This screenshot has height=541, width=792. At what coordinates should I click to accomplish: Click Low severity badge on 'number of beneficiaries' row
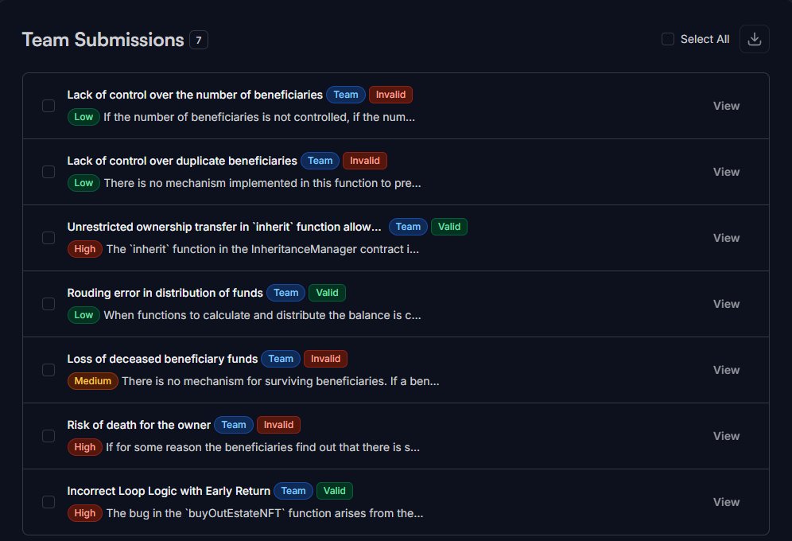83,117
